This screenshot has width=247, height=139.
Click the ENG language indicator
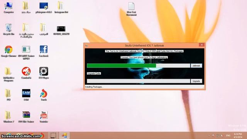[228, 136]
